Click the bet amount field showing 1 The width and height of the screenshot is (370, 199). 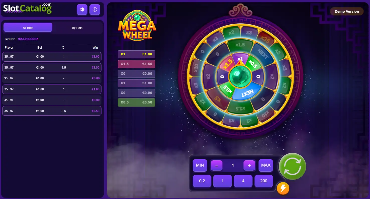pos(233,165)
